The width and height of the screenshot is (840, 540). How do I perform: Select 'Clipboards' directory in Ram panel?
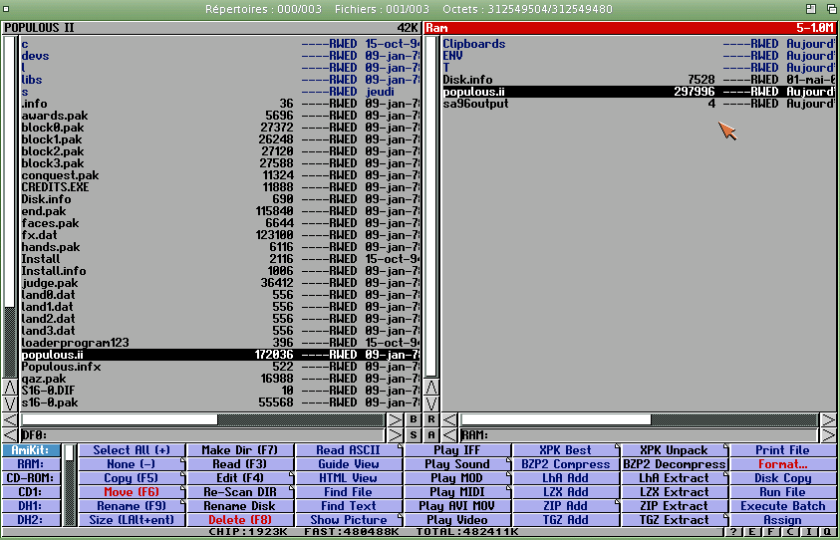639,44
